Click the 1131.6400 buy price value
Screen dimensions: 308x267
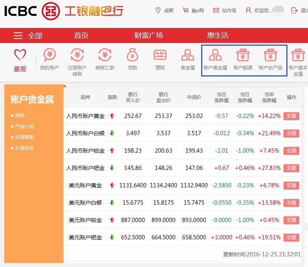[x=133, y=185]
